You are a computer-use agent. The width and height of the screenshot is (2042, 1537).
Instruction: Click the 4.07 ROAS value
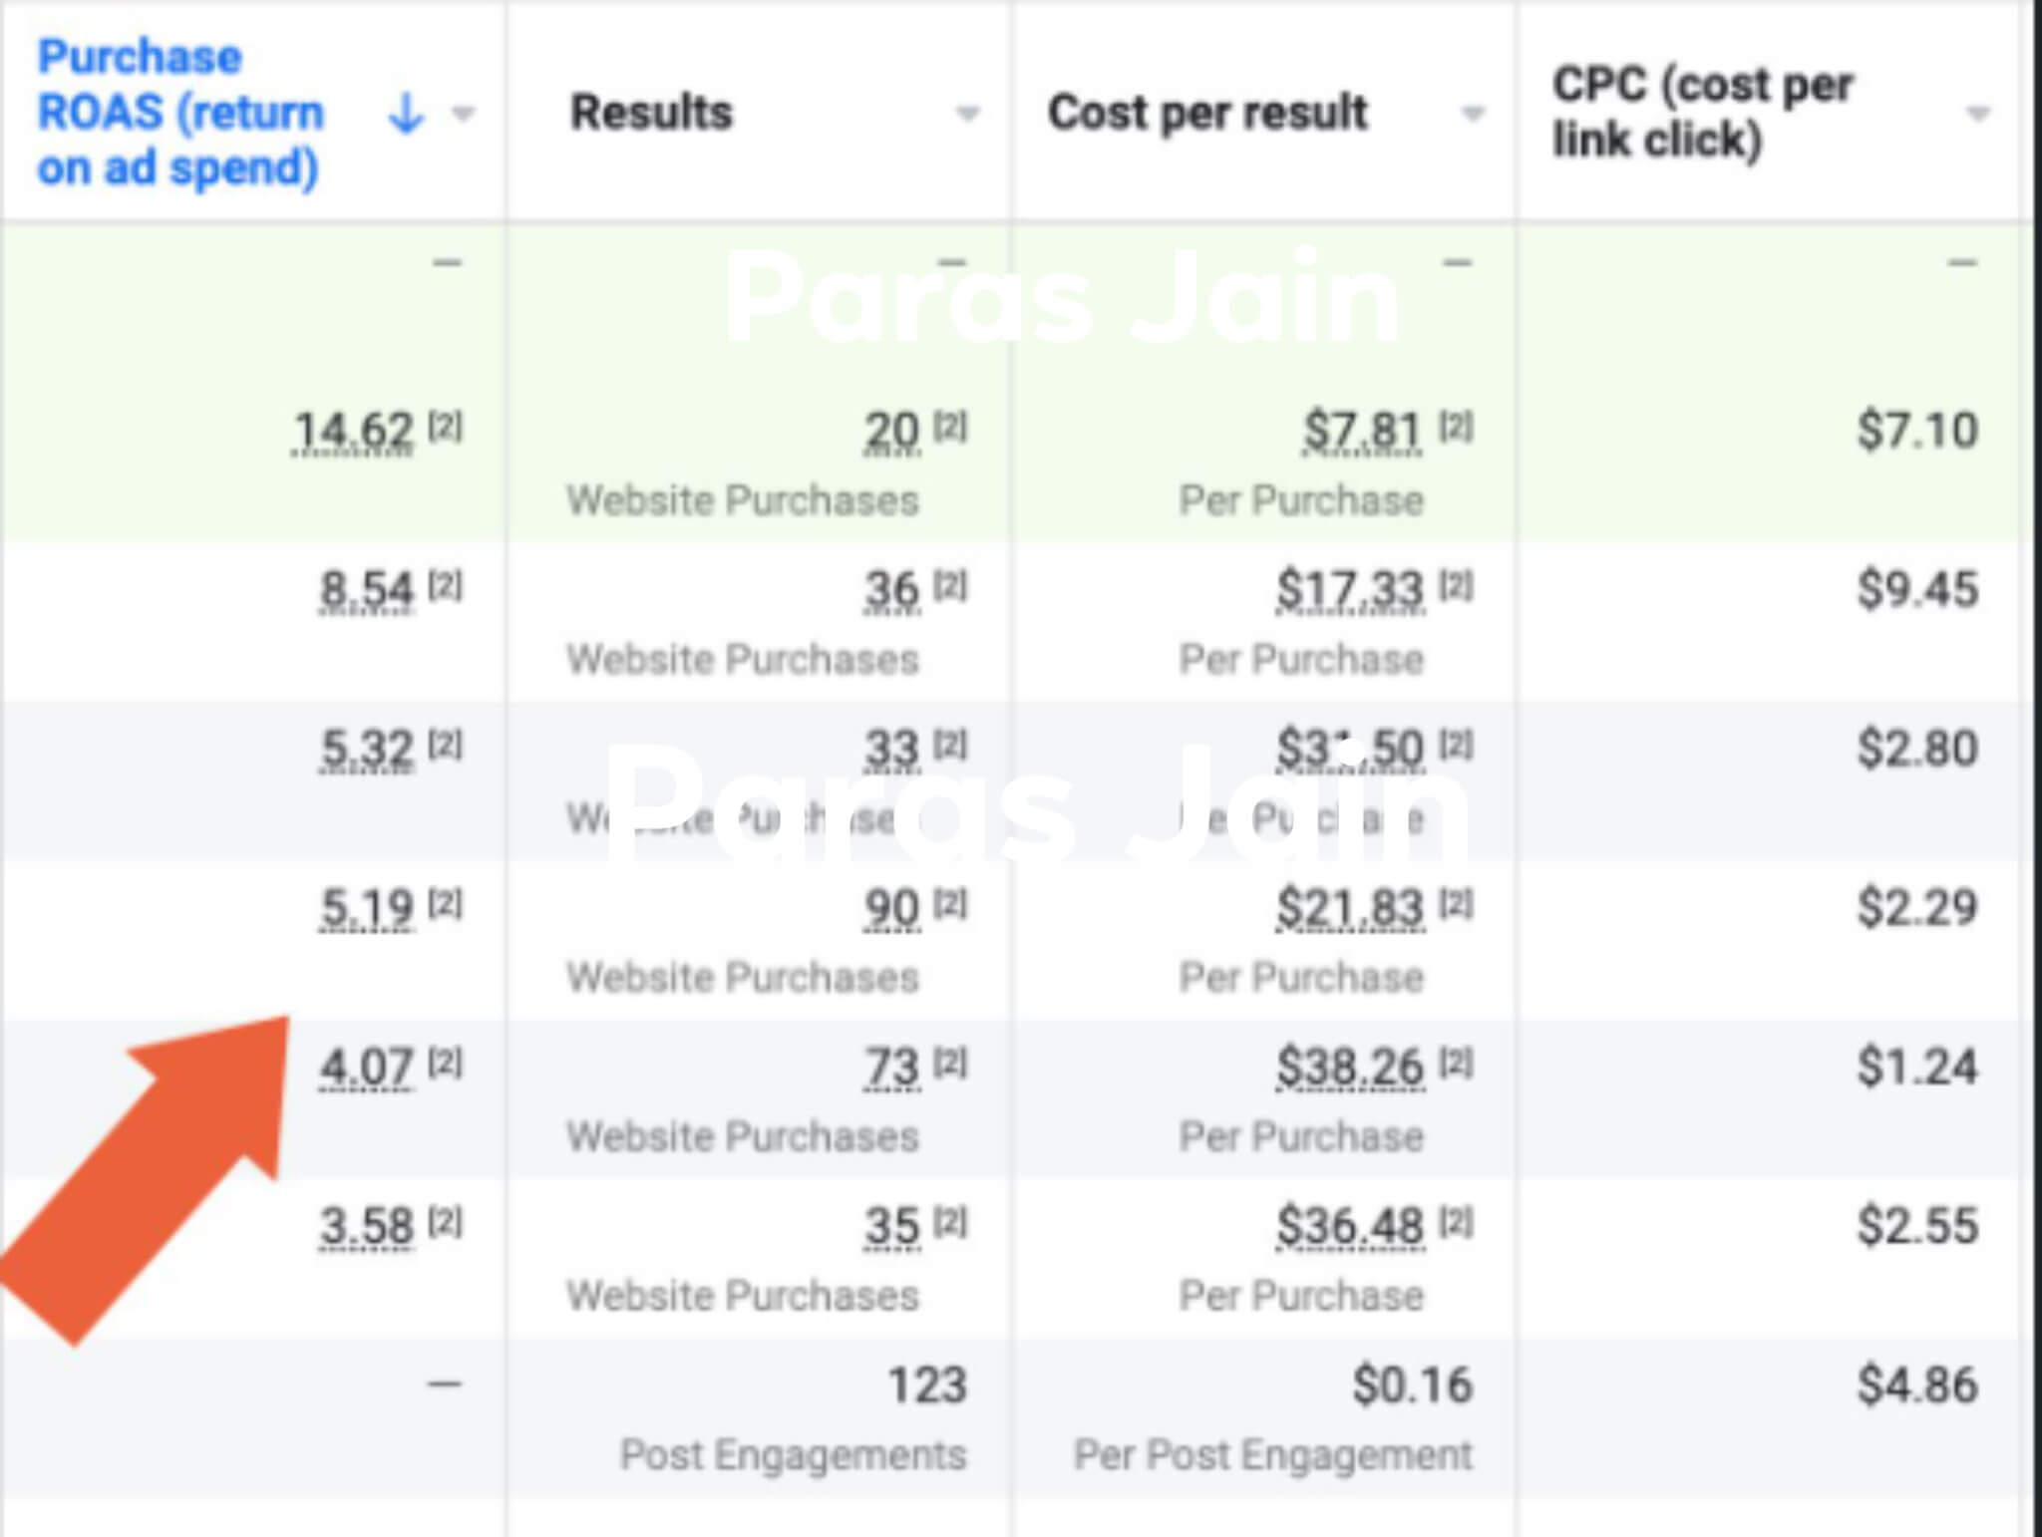tap(366, 1068)
